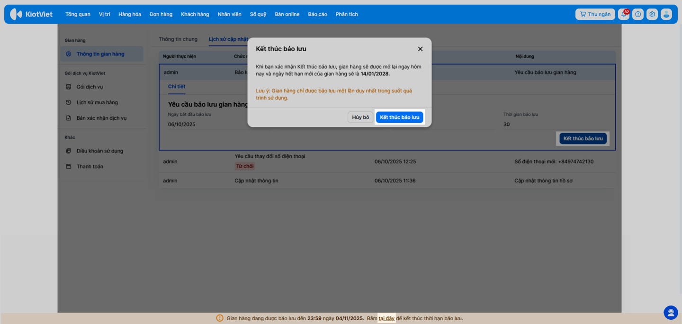The width and height of the screenshot is (682, 324).
Task: Click the Từ chối status badge
Action: pos(245,166)
